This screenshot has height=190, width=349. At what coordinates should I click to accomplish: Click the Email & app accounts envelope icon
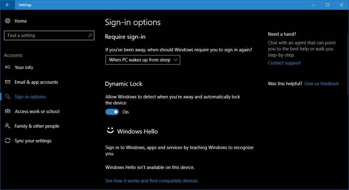pyautogui.click(x=8, y=82)
